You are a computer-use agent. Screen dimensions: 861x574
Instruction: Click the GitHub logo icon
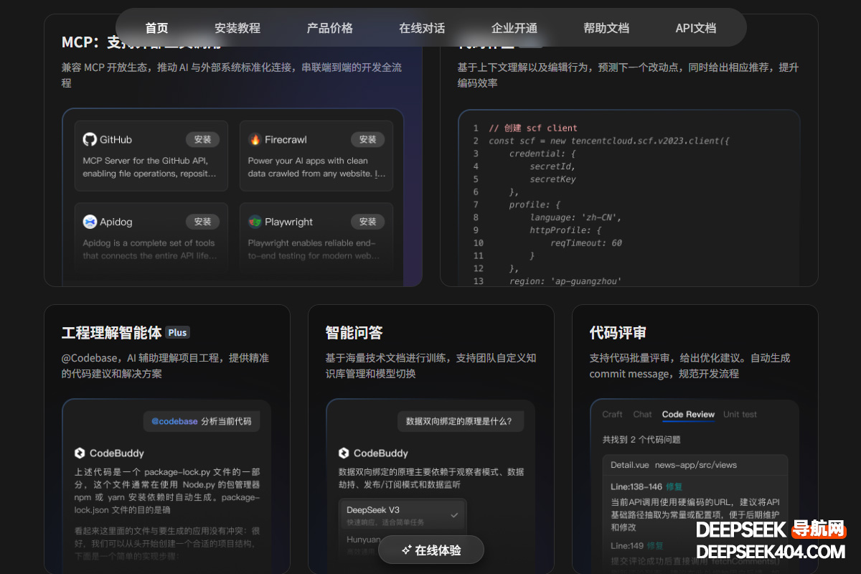pyautogui.click(x=90, y=140)
